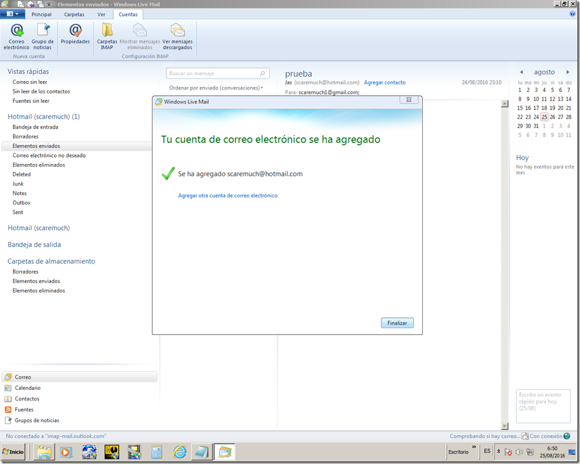Open the blue application menu button

(12, 14)
